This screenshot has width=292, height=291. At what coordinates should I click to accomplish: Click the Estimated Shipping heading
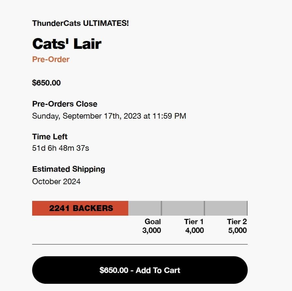(x=68, y=169)
